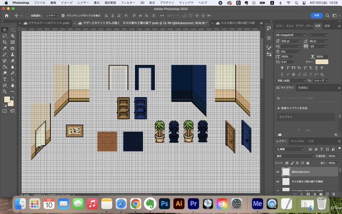Image resolution: width=342 pixels, height=214 pixels.
Task: Open the -20 tracking dropdown
Action: tap(326, 46)
